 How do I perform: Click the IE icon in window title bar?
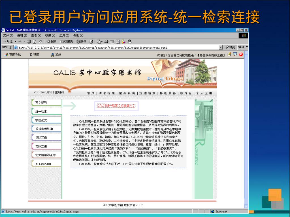(3, 30)
